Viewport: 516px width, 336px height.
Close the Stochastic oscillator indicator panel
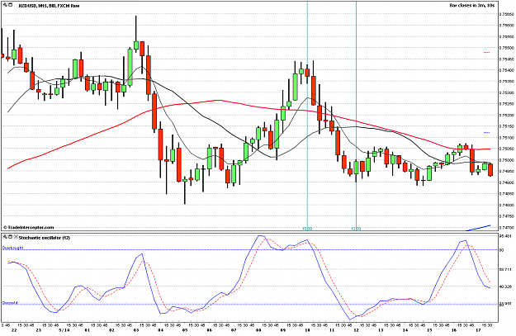(x=16, y=237)
